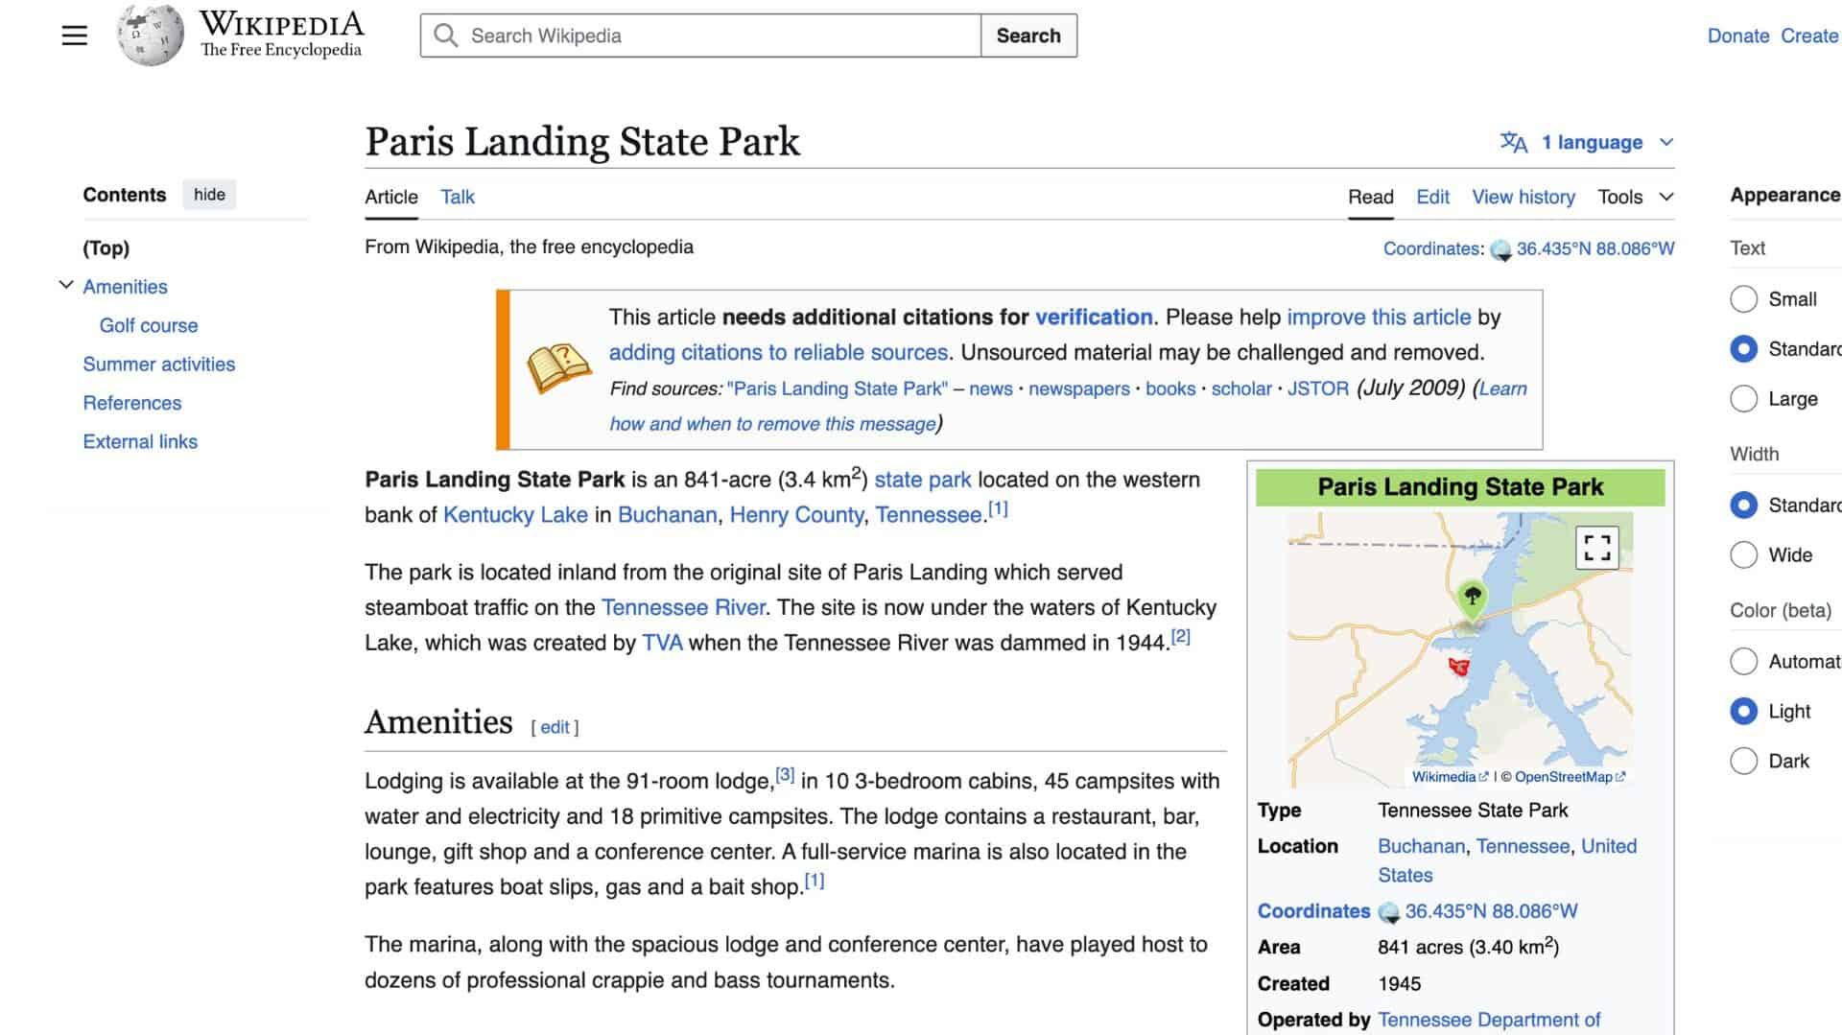Click the books source link

point(1170,388)
